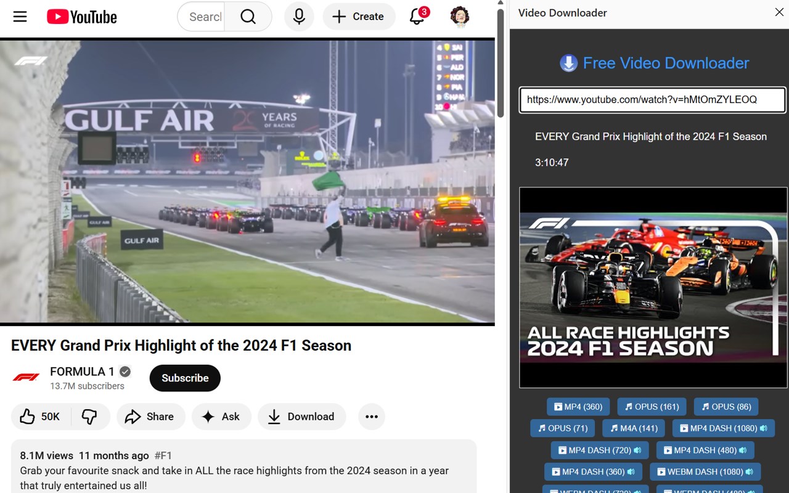Open the Create menu

pos(359,17)
